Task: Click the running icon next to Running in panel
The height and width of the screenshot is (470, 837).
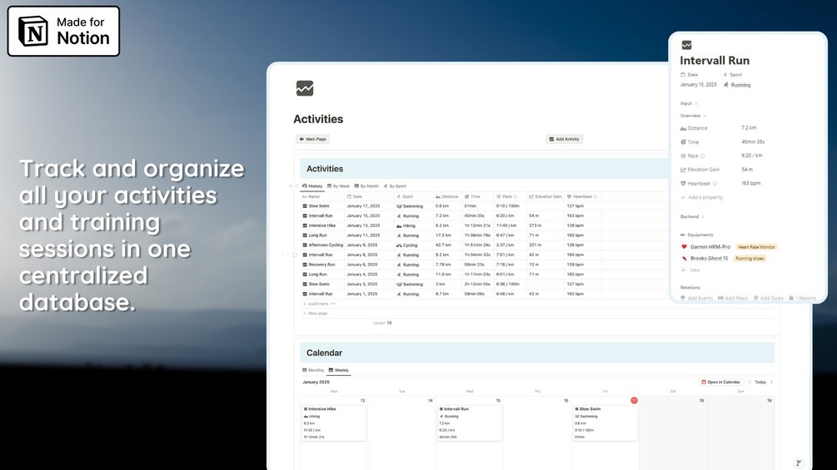Action: (726, 85)
